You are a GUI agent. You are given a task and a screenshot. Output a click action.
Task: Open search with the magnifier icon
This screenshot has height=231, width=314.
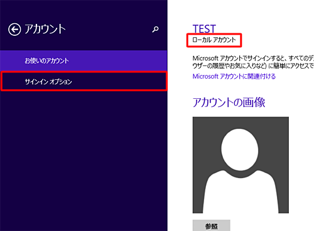pos(155,30)
